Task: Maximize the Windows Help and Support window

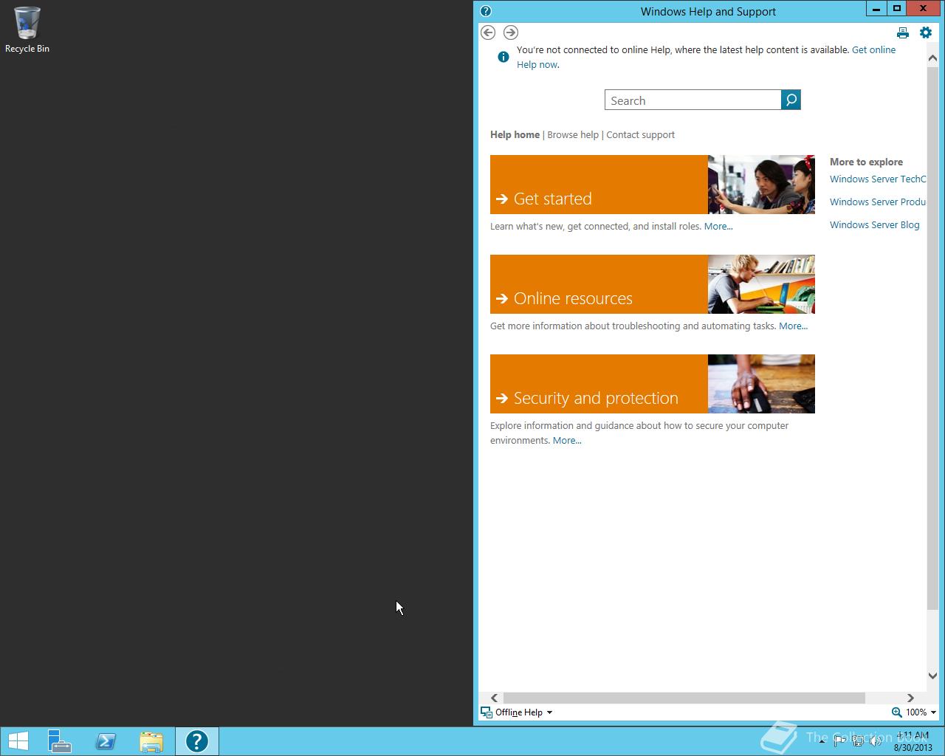Action: point(896,9)
